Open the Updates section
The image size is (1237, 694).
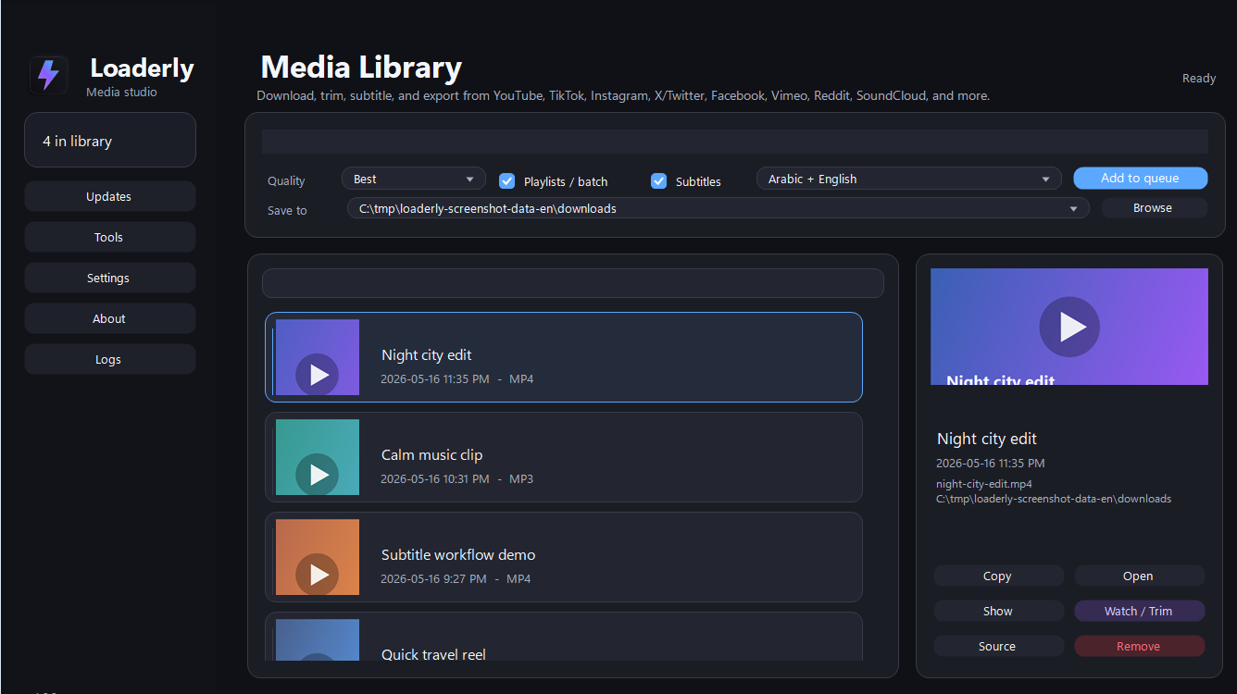coord(109,196)
